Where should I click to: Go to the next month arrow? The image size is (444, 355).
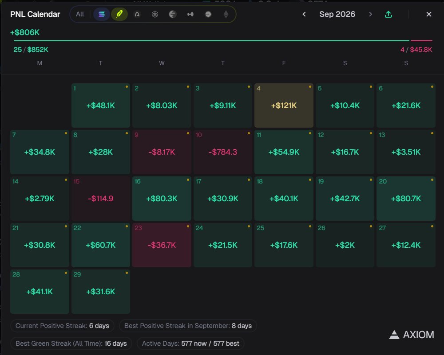click(370, 14)
